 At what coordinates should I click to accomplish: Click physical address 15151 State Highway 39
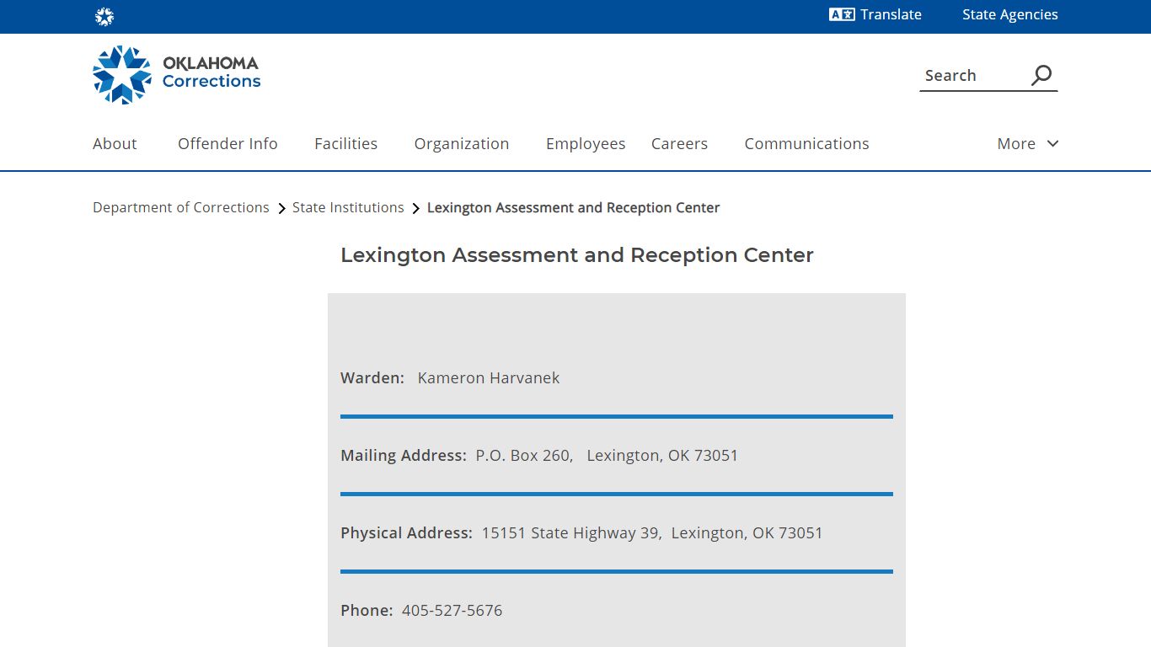tap(571, 532)
